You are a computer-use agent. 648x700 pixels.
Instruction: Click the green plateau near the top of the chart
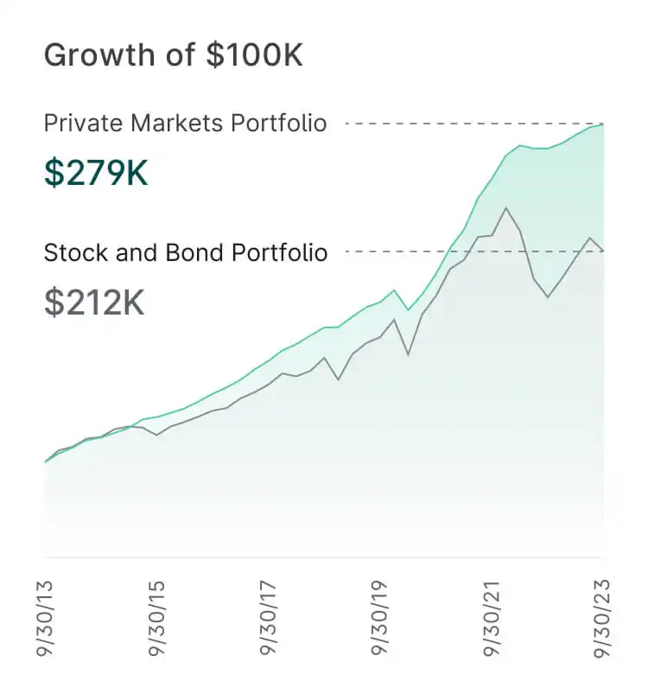534,148
